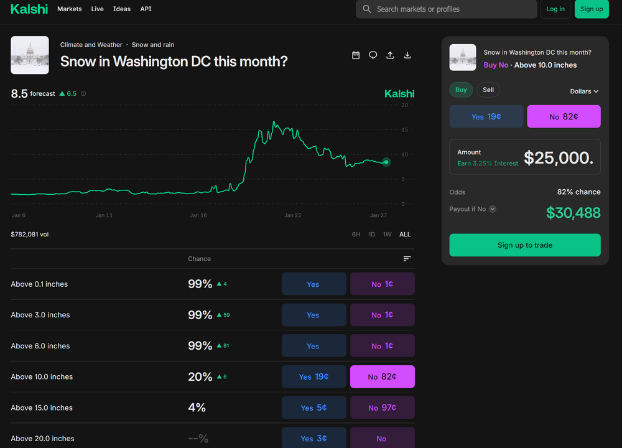Open the calendar icon next to market title

click(356, 55)
